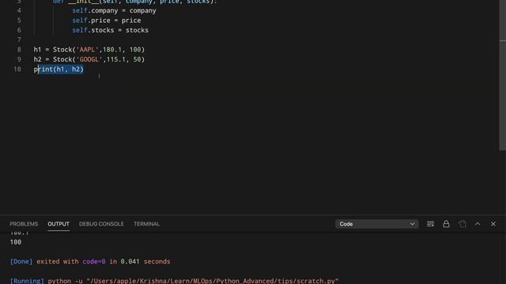Click self.company = company on line 4

(x=114, y=10)
